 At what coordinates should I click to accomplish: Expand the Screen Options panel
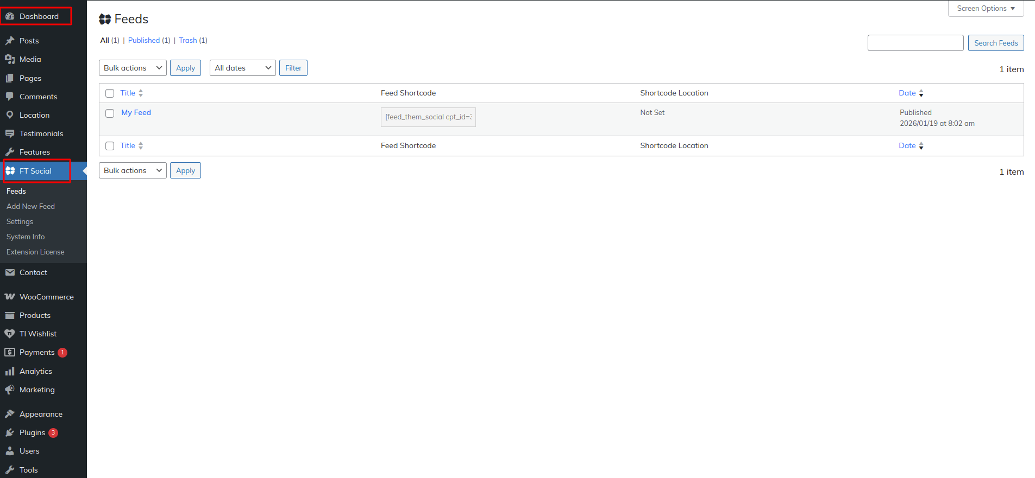986,9
